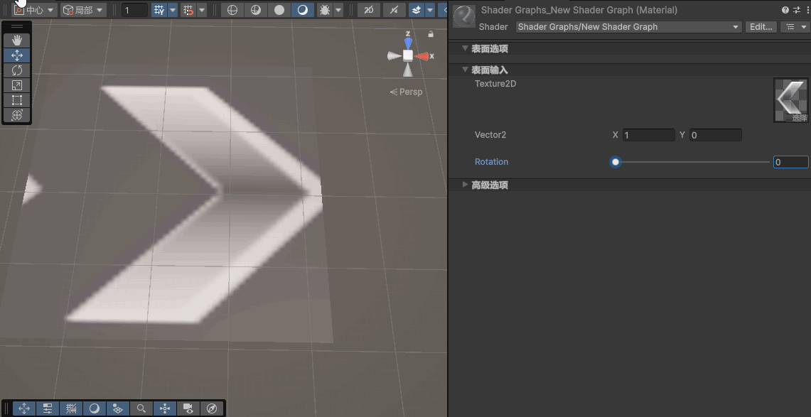Click the Vector2 X input field
This screenshot has width=811, height=417.
click(x=649, y=135)
